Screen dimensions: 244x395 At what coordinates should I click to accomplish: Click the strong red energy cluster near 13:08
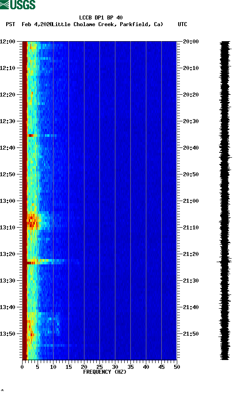[x=32, y=221]
